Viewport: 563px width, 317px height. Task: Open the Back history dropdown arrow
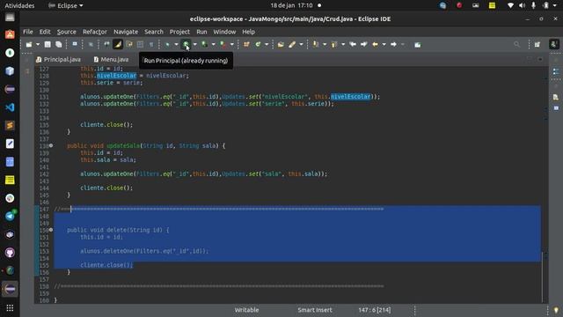tap(384, 45)
